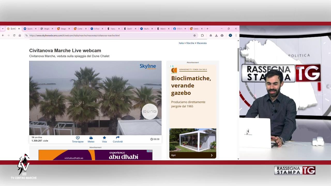This screenshot has height=186, width=331.
Task: Click the Italia breadcrumb link
Action: tap(181, 43)
